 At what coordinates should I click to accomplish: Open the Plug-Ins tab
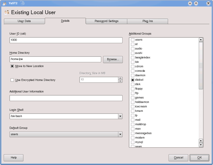(x=148, y=21)
